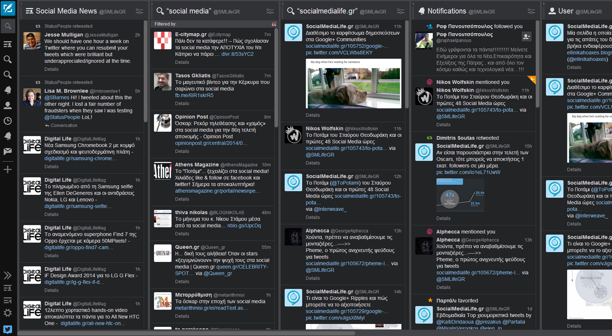Open dlvr.it/53sYC2 link
This screenshot has width=612, height=336.
[x=238, y=54]
